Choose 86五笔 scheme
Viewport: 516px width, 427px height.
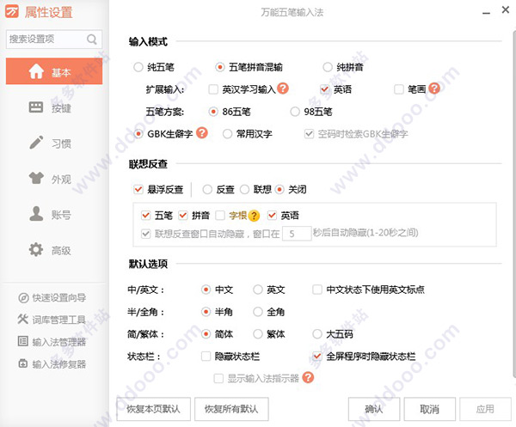point(213,112)
